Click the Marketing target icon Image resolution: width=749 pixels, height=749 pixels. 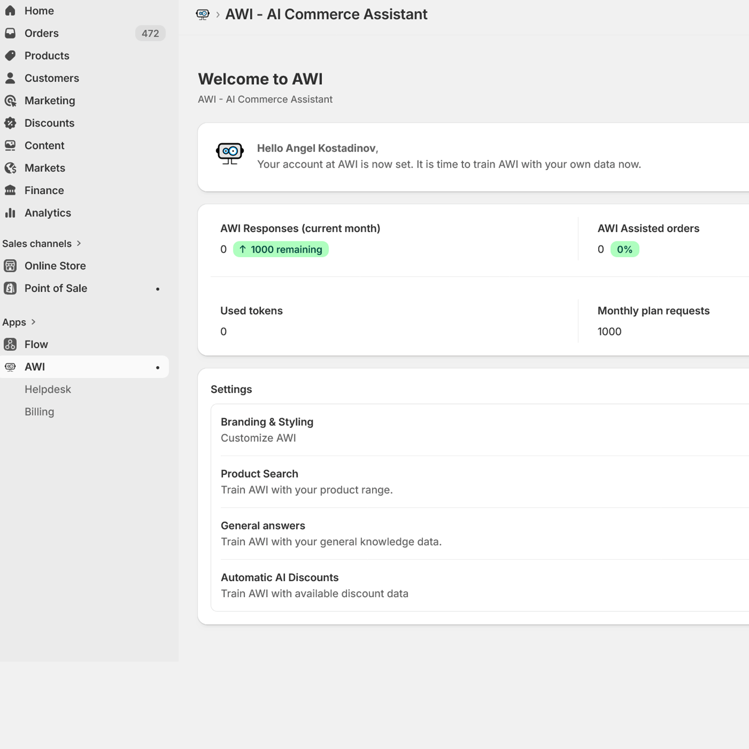pos(10,100)
